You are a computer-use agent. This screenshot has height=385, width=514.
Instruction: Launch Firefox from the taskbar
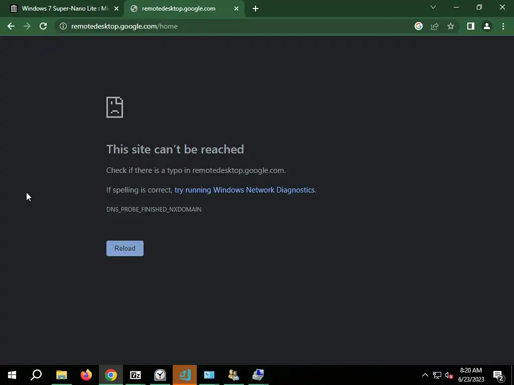(86, 375)
